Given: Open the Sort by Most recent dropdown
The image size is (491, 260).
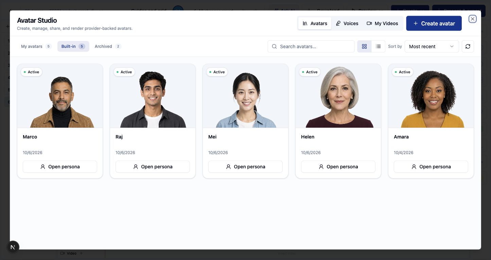Looking at the screenshot, I should pyautogui.click(x=432, y=47).
